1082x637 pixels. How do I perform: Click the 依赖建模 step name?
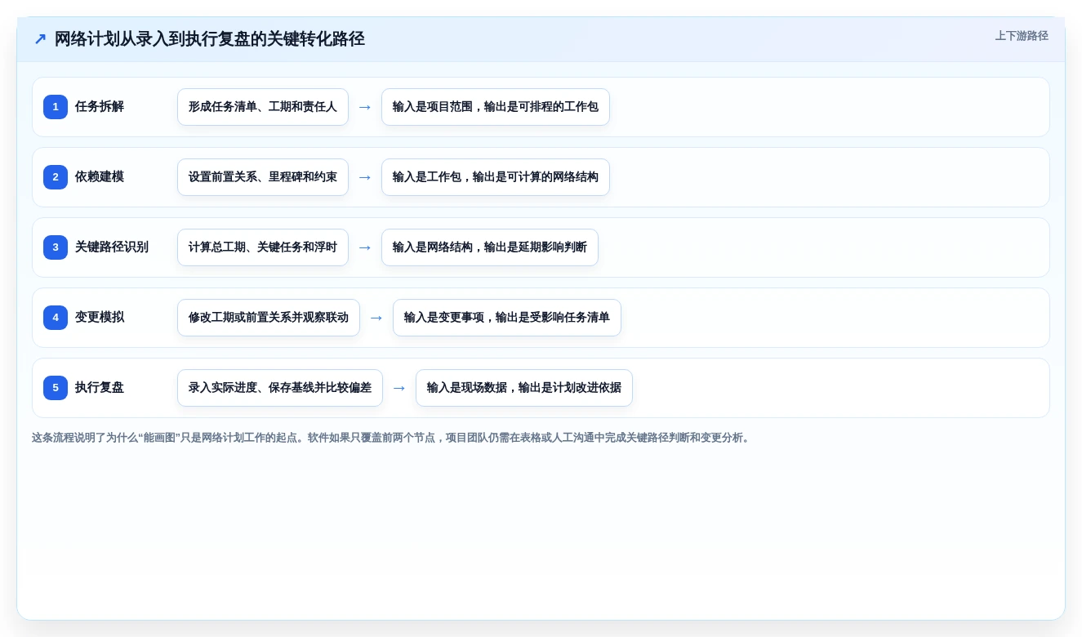100,177
